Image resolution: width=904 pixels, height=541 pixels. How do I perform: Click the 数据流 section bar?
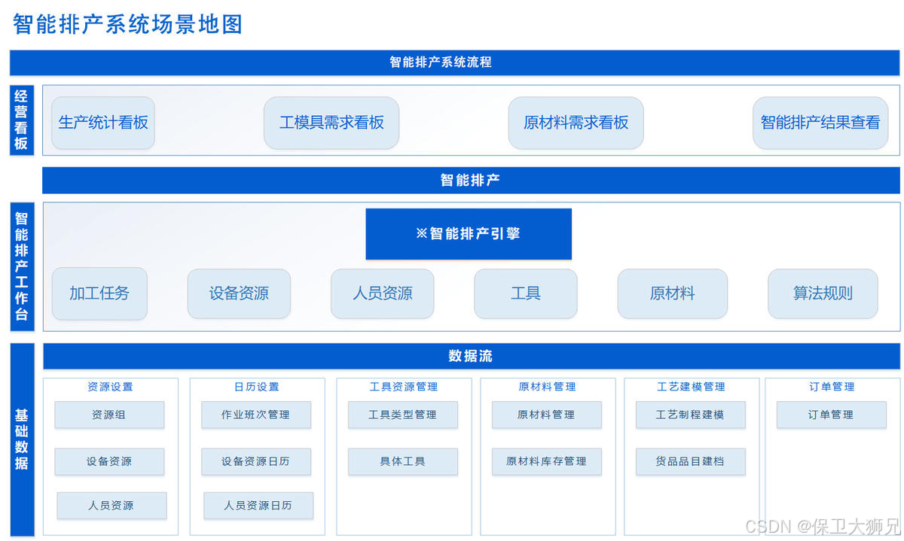472,356
